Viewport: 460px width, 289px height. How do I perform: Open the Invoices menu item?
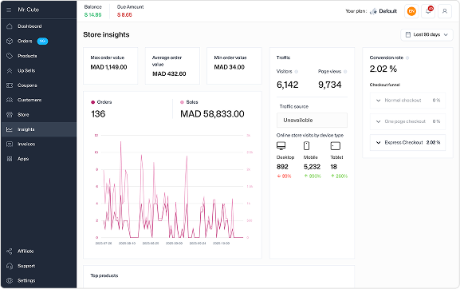38,144
